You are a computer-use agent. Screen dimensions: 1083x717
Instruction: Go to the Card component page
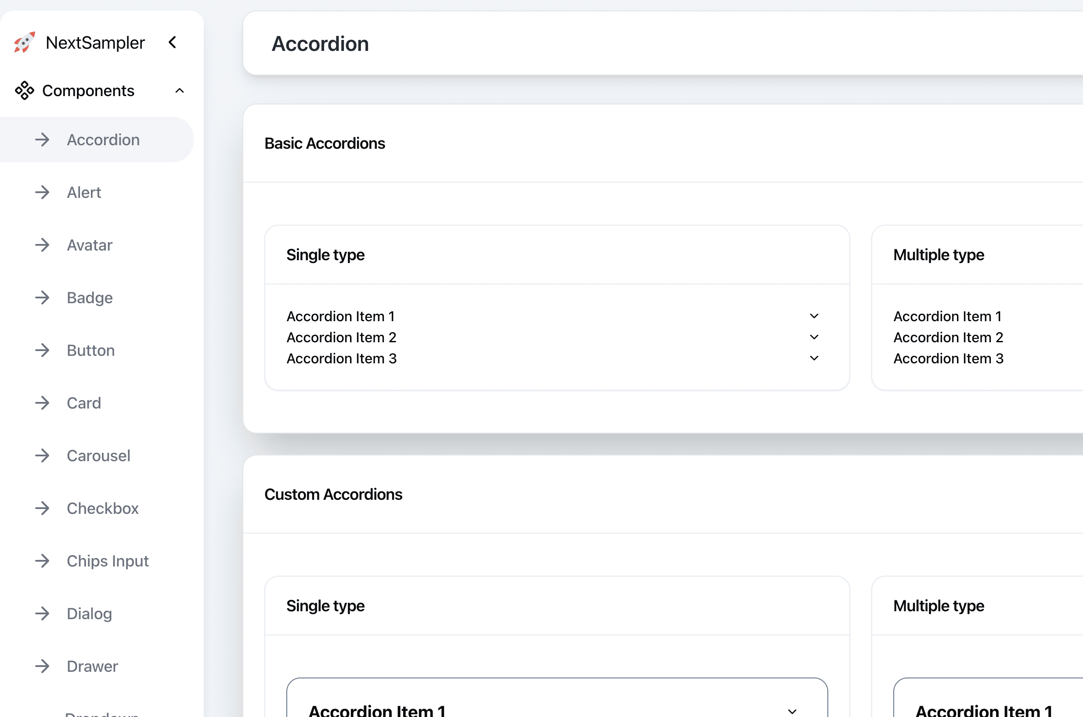(84, 403)
